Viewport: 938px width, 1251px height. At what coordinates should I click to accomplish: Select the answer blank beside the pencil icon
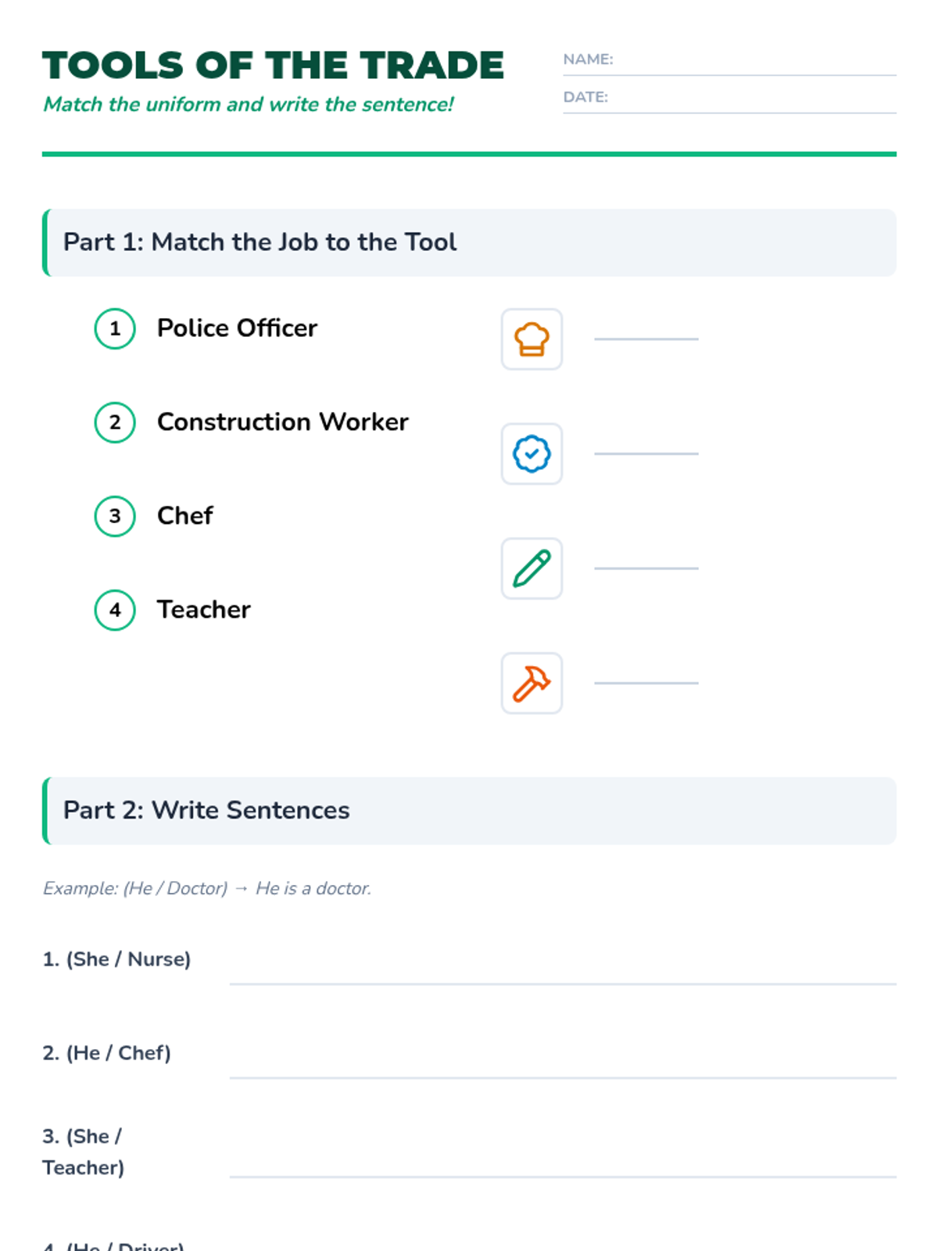tap(646, 568)
